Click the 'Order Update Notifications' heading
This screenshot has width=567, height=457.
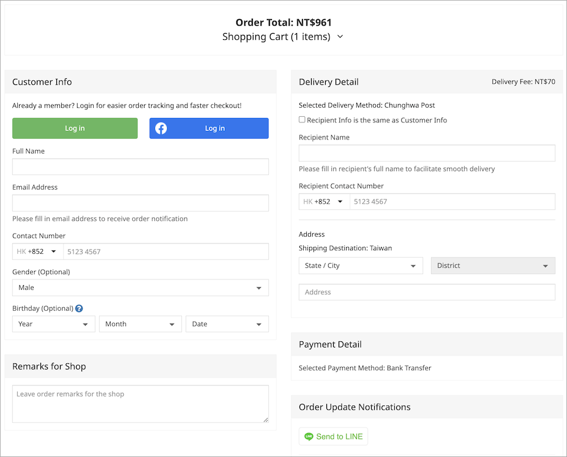(x=355, y=407)
